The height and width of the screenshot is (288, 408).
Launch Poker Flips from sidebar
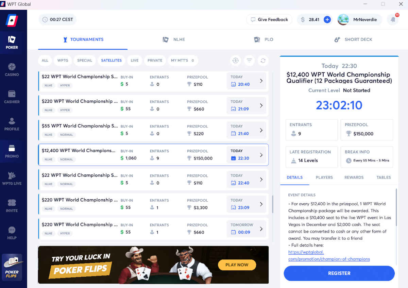(12, 267)
